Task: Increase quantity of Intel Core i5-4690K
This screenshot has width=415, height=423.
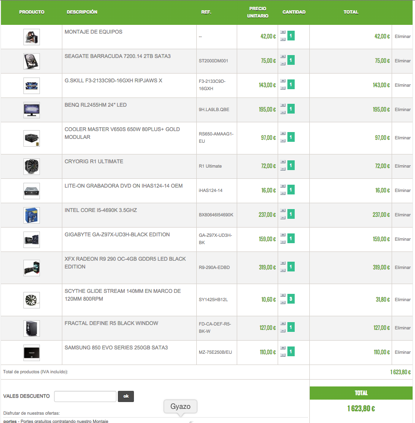Action: pyautogui.click(x=283, y=211)
